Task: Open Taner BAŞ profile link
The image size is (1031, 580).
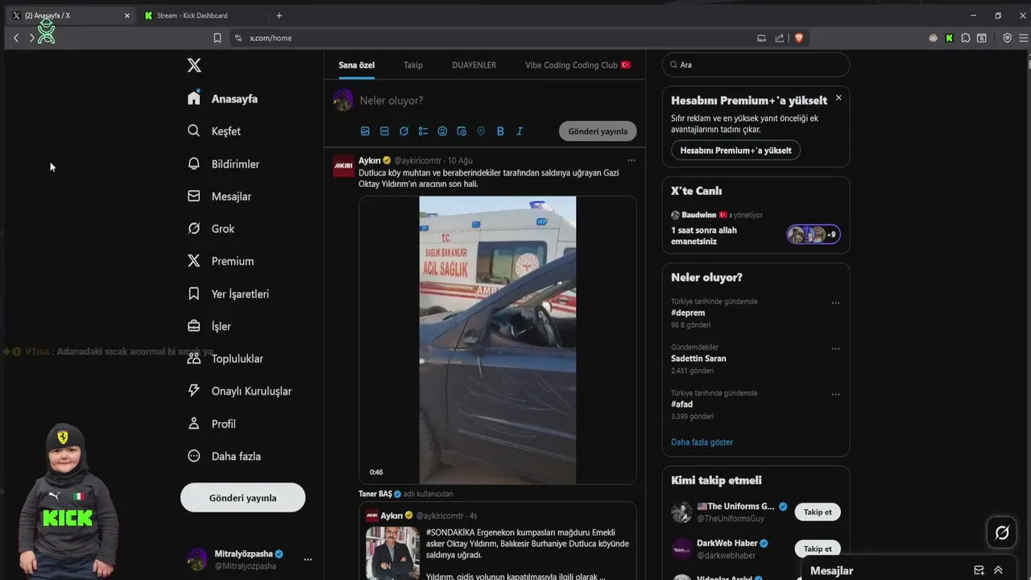Action: point(375,494)
